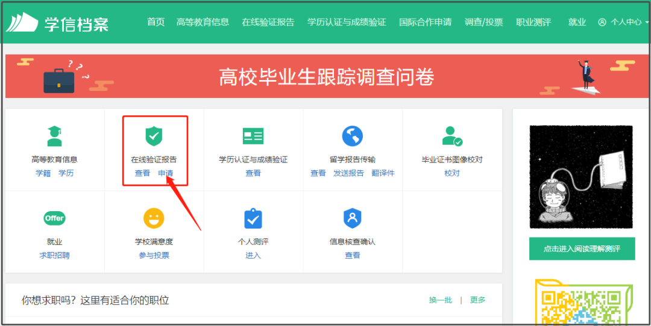Open 国际合作申请 in top navigation
The height and width of the screenshot is (326, 651).
(425, 22)
